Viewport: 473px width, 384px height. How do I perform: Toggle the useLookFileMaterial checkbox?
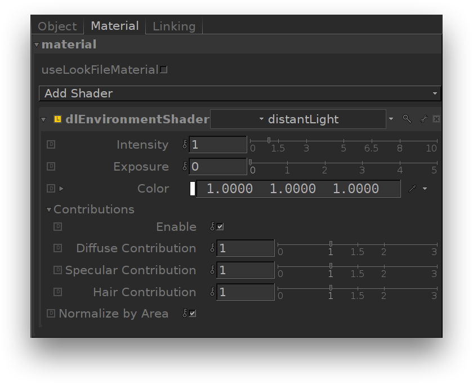pyautogui.click(x=164, y=70)
